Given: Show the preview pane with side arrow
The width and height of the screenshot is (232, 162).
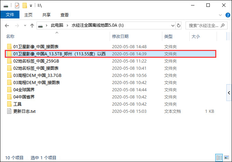Looking at the screenshot, I should tap(229, 93).
